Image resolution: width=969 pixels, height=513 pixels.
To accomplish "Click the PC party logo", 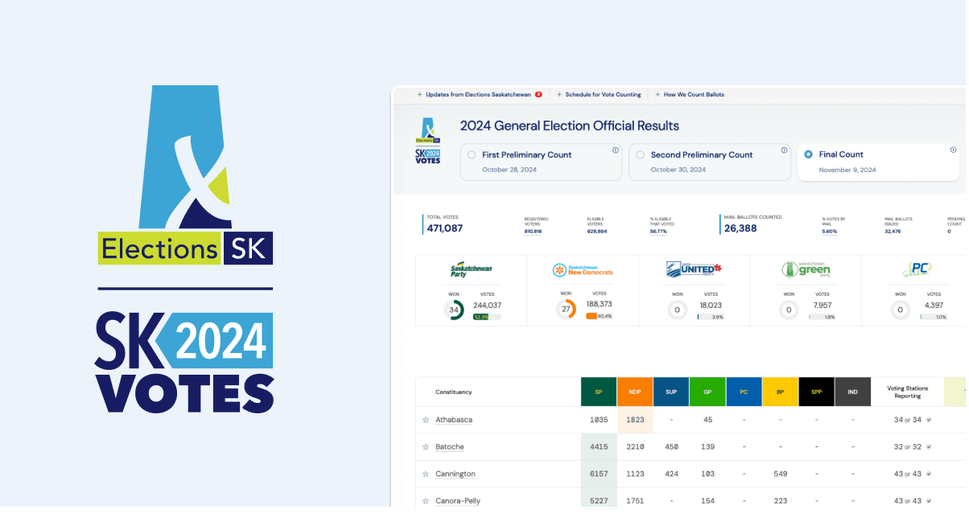I will [917, 269].
